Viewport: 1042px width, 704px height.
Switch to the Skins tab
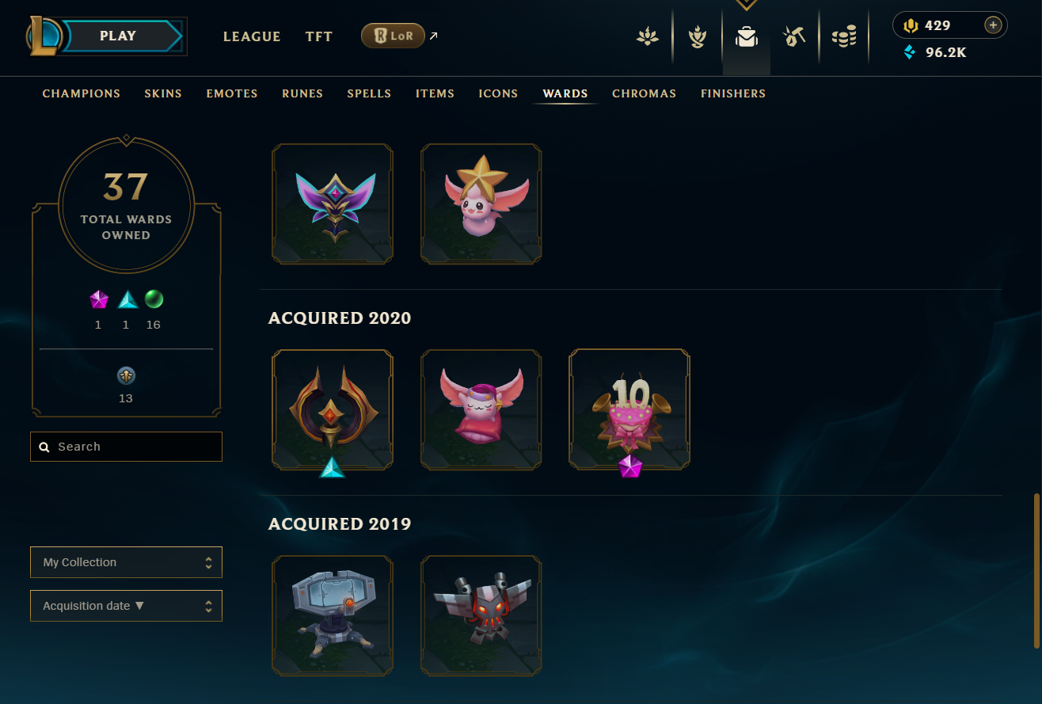point(163,93)
